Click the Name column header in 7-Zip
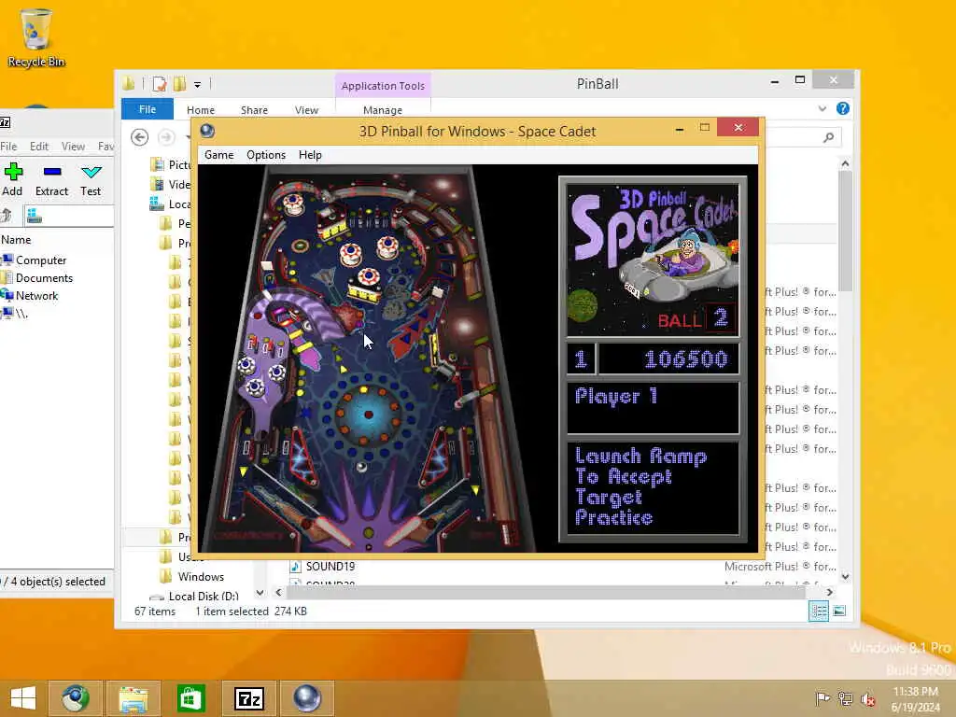 16,240
